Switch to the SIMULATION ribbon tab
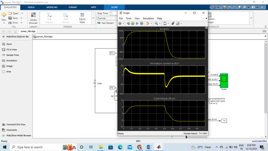 coord(10,7)
